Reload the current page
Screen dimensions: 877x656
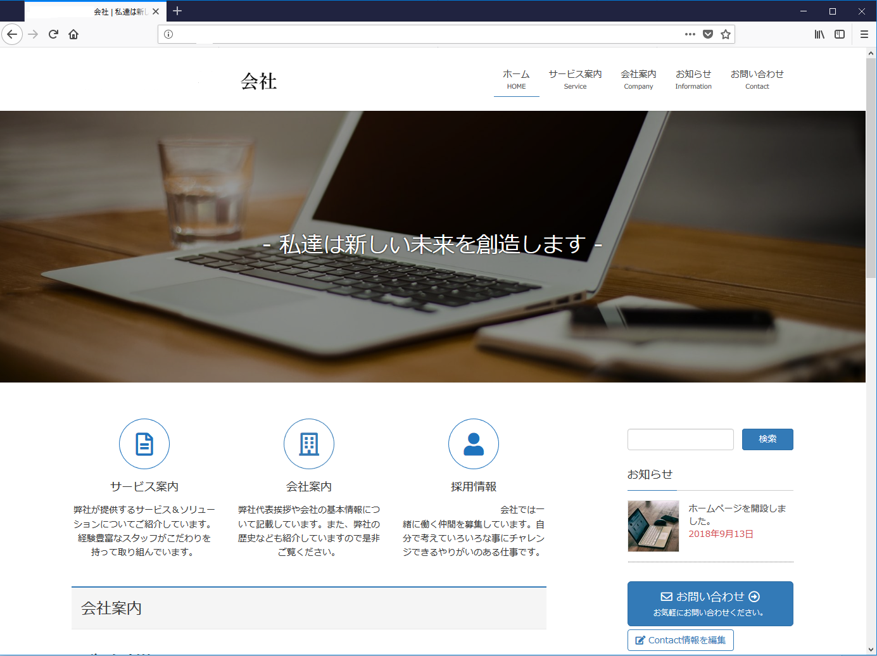click(x=53, y=34)
